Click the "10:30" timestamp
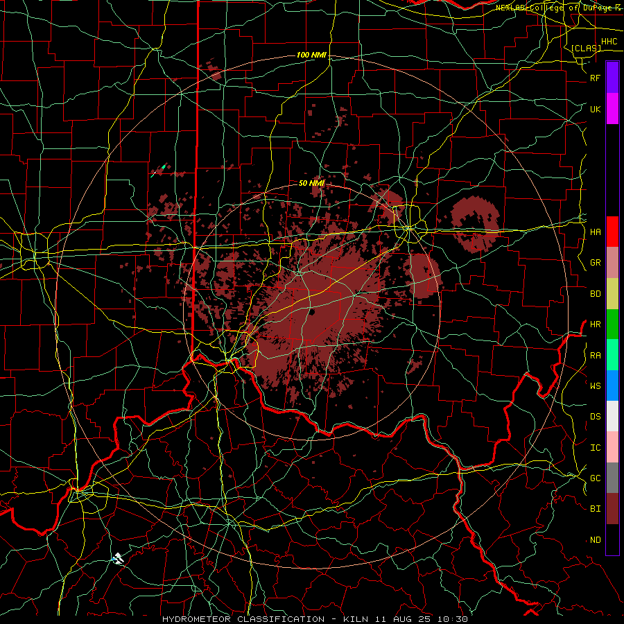624x624 pixels. pyautogui.click(x=453, y=619)
